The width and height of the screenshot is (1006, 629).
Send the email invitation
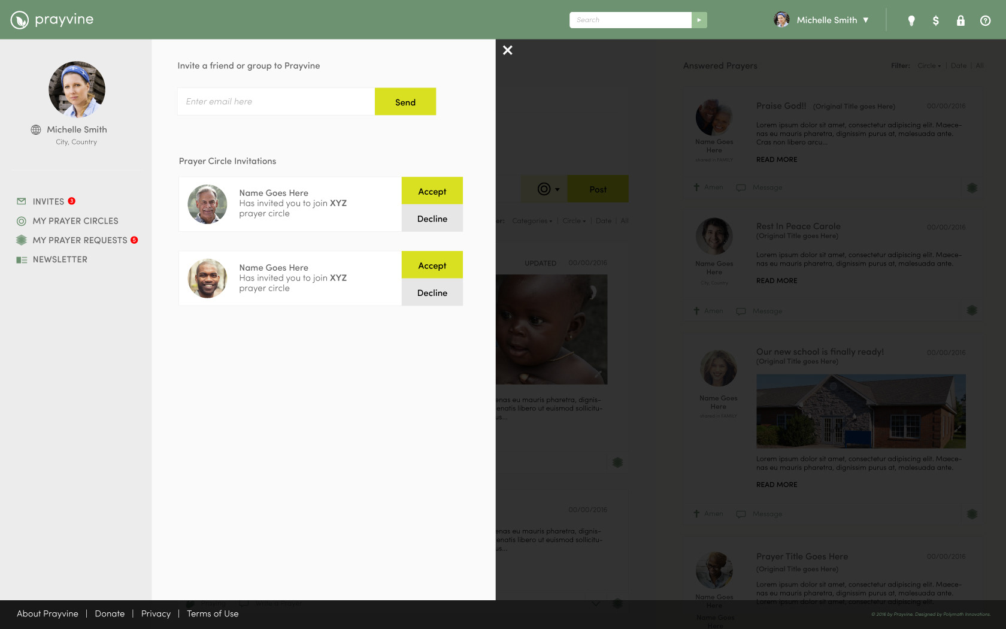405,102
